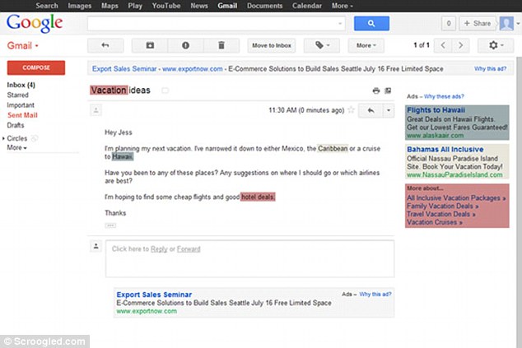Go to the newer conversation arrow
This screenshot has width=522, height=348.
[x=443, y=45]
